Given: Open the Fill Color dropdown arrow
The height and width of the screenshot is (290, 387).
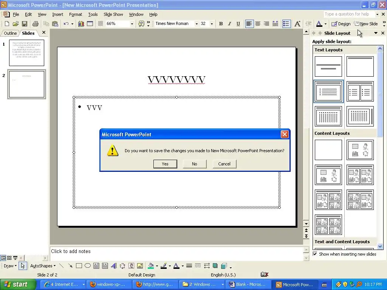Looking at the screenshot, I should coord(157,266).
